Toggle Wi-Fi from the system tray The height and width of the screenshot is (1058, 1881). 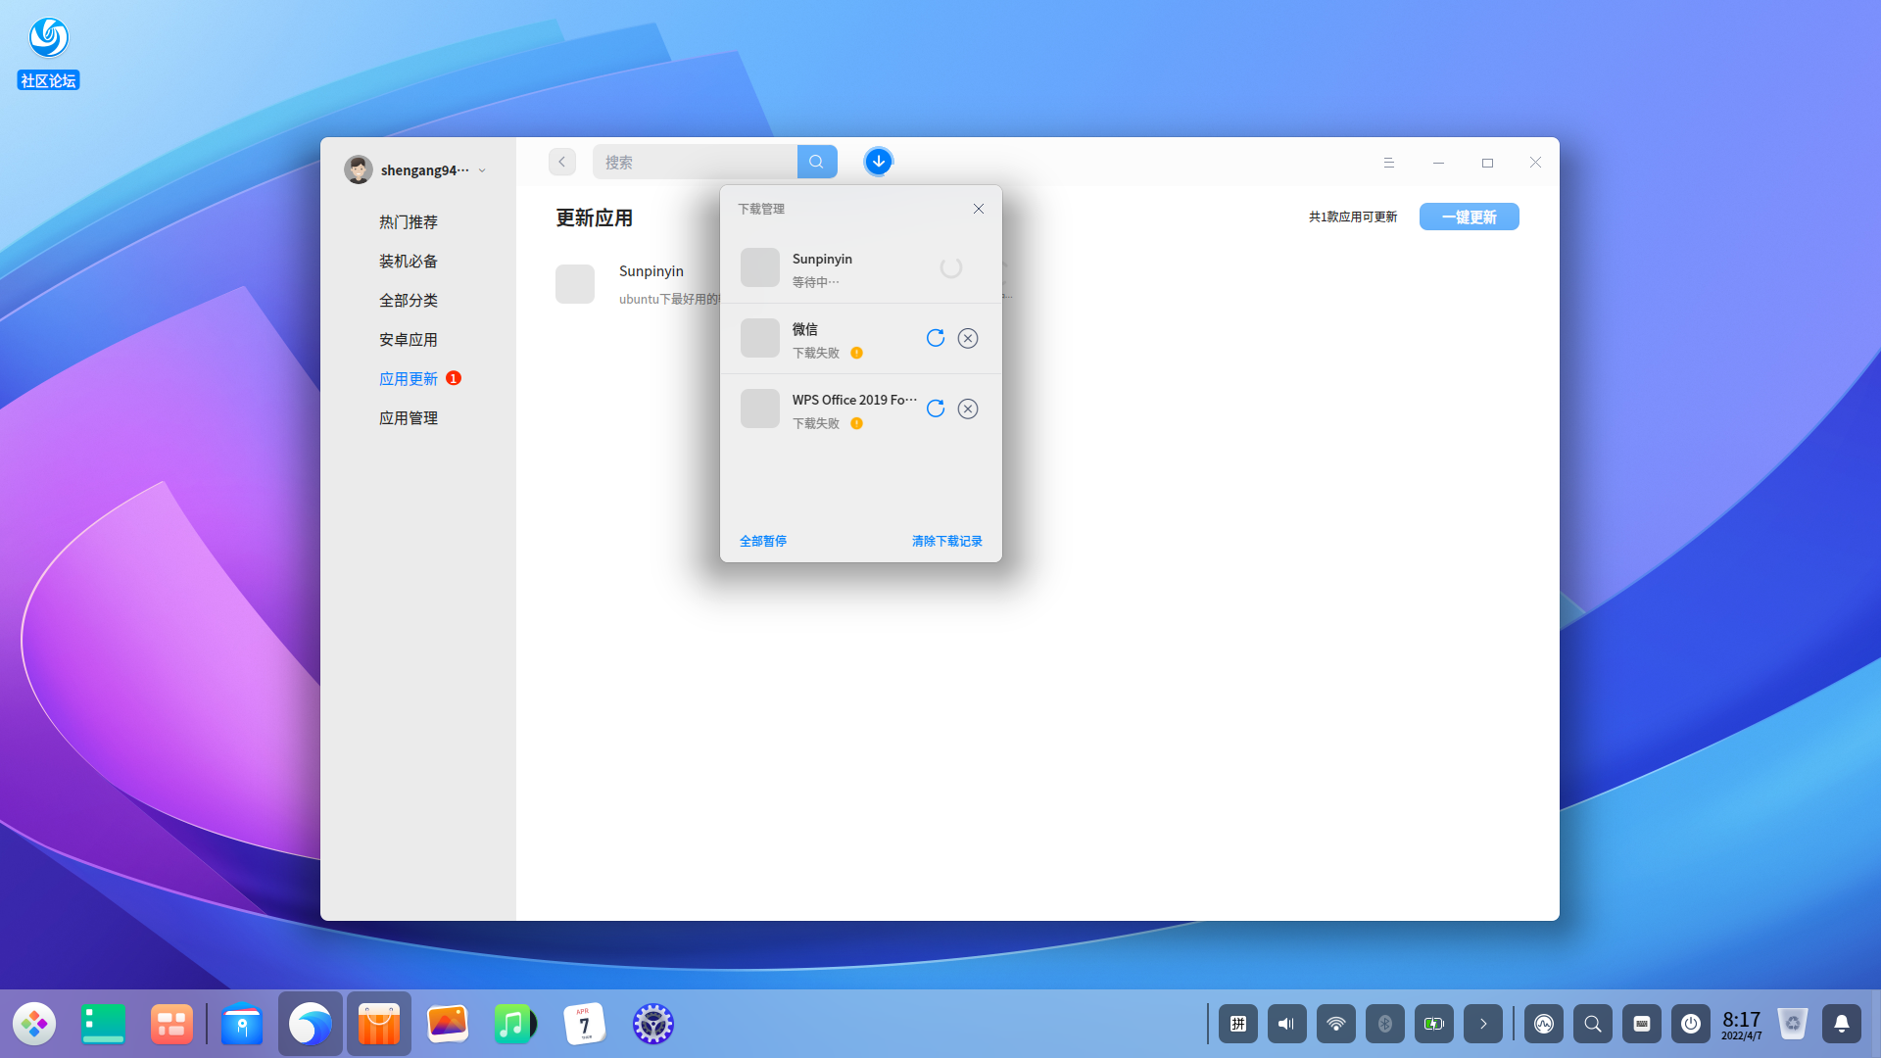(x=1335, y=1023)
